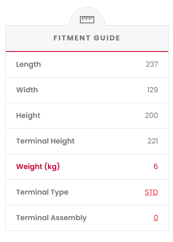The width and height of the screenshot is (173, 242).
Task: Click the ruler icon above Fitment Guide
Action: tap(87, 20)
